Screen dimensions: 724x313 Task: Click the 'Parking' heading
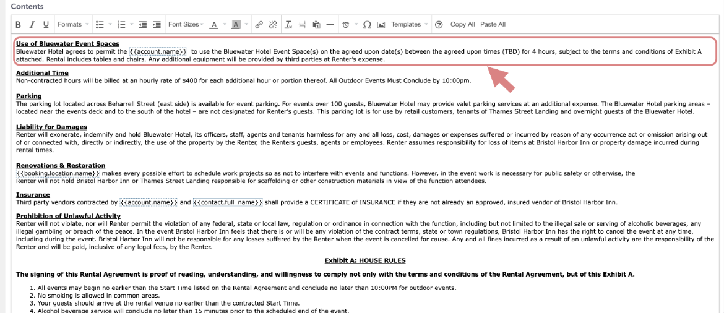pyautogui.click(x=29, y=96)
